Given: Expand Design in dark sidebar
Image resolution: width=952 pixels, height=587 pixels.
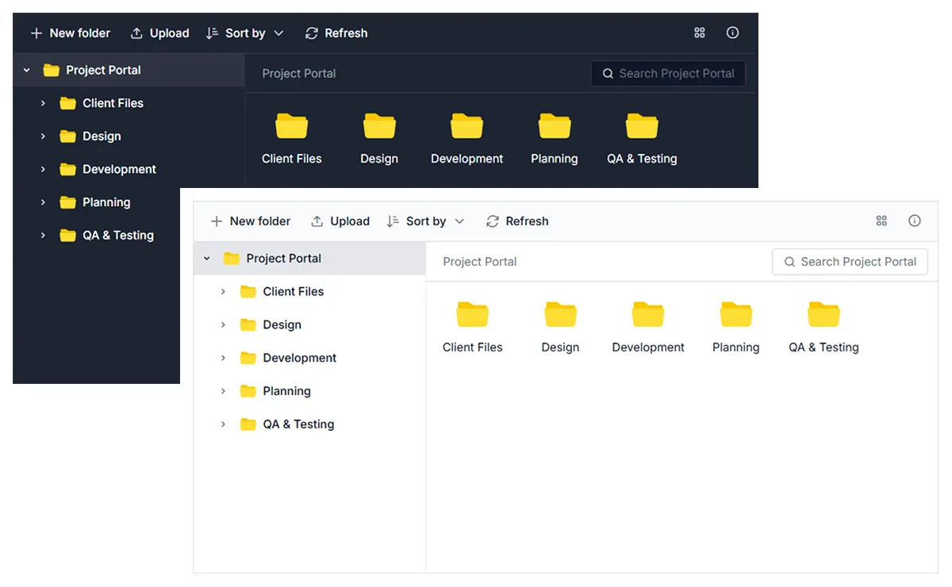Looking at the screenshot, I should tap(43, 136).
